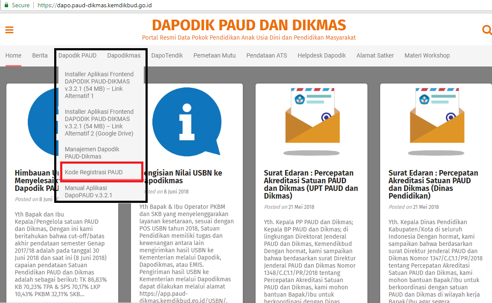Viewport: 492px width, 303px height.
Task: Click excerpt starting Yth. Kepala Dinas Pendidikan
Action: point(436,261)
